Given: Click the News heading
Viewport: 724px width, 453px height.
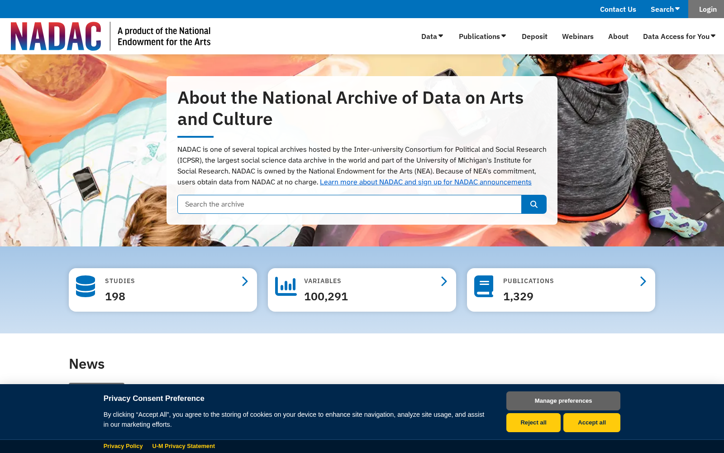Looking at the screenshot, I should tap(87, 364).
